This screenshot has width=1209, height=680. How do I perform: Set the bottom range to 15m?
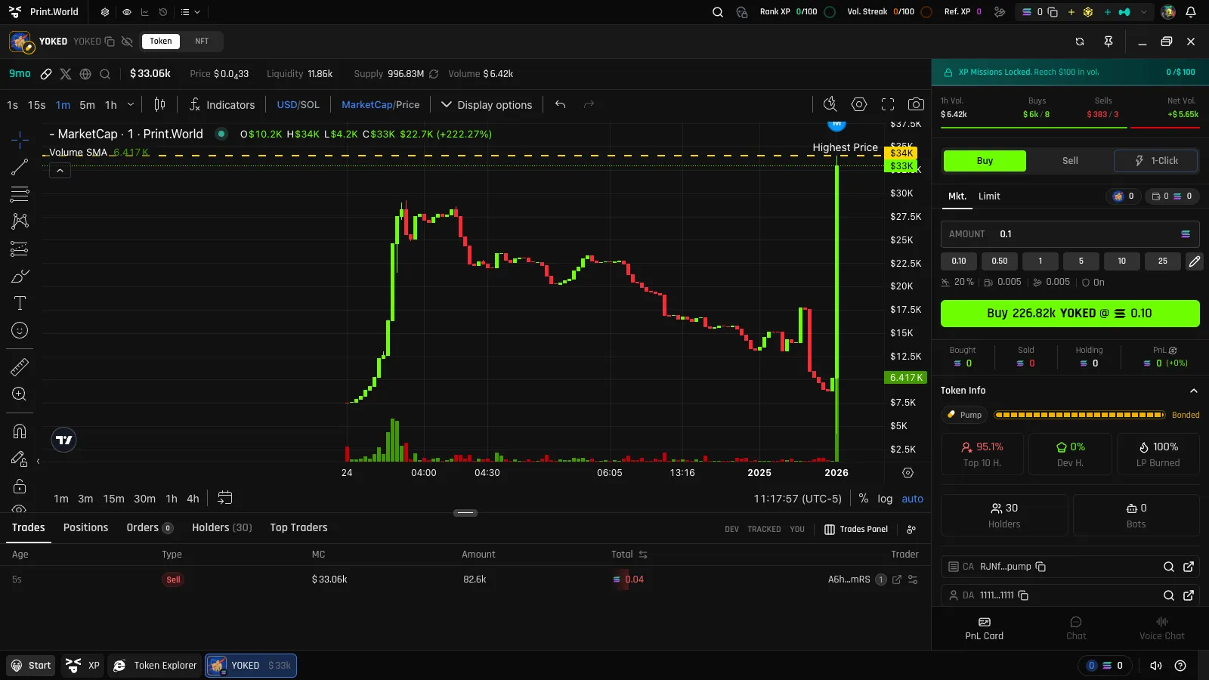(x=114, y=499)
